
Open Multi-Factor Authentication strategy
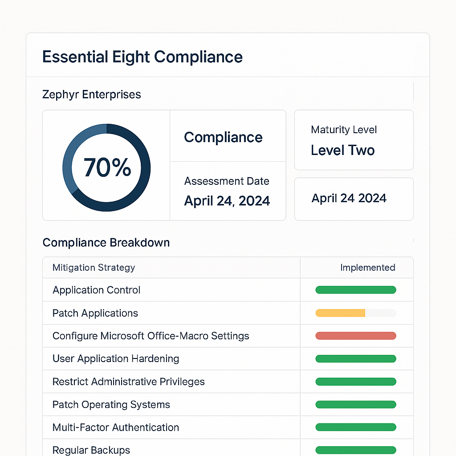pos(116,427)
